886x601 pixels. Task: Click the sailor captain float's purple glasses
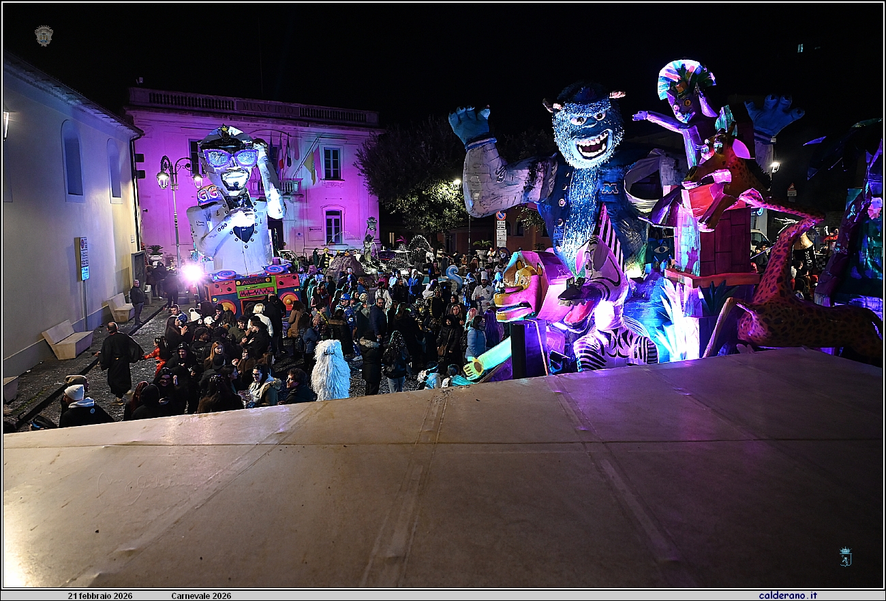pyautogui.click(x=230, y=158)
